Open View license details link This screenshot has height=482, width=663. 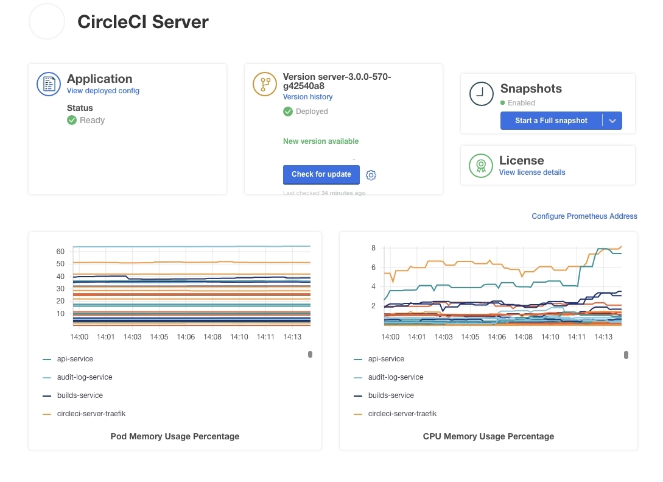[x=531, y=172]
